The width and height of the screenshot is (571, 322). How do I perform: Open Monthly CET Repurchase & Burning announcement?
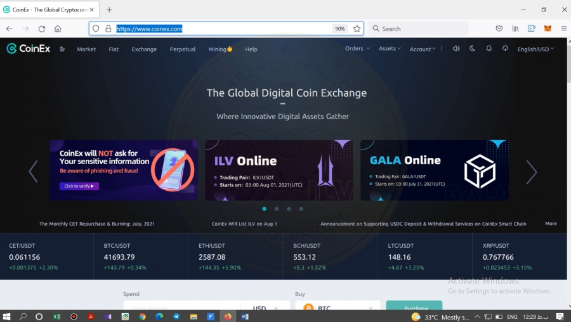(97, 224)
